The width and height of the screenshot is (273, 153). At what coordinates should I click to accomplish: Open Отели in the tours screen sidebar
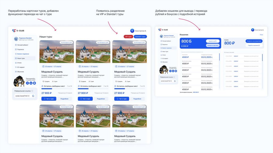[x=18, y=63]
